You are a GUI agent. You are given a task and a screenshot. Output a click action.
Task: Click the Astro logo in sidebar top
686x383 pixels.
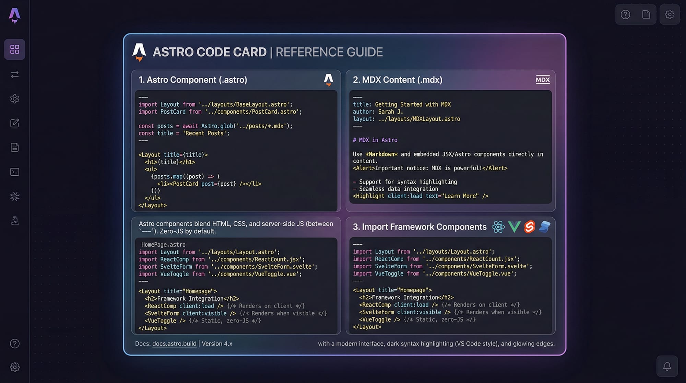tap(14, 15)
